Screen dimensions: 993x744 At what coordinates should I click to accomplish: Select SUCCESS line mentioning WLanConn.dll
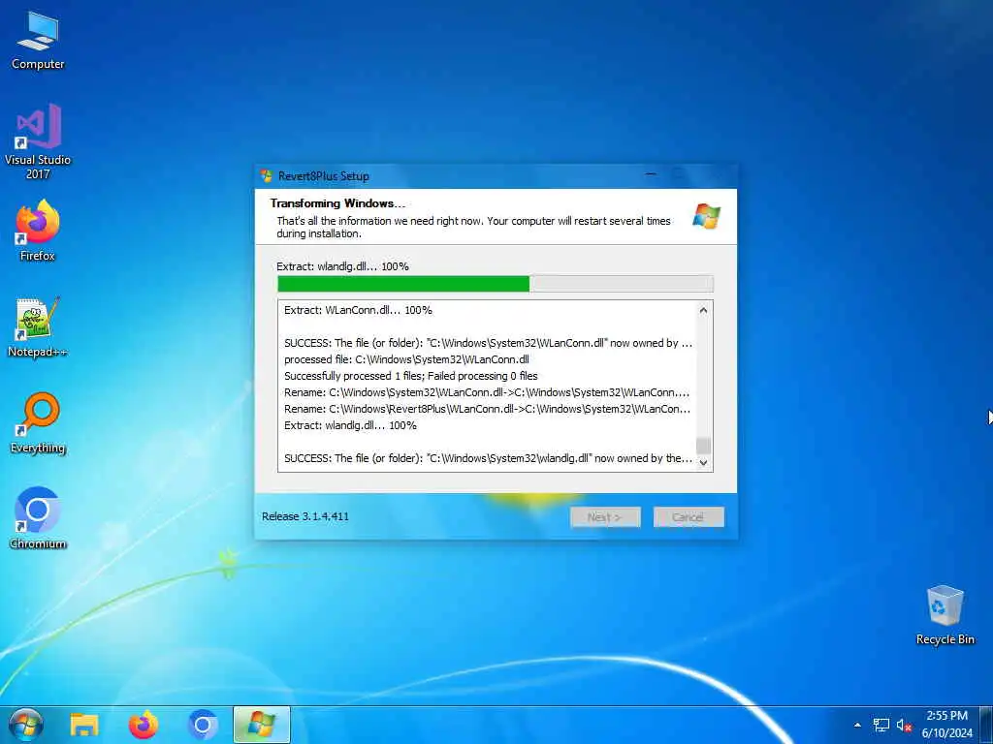tap(489, 343)
